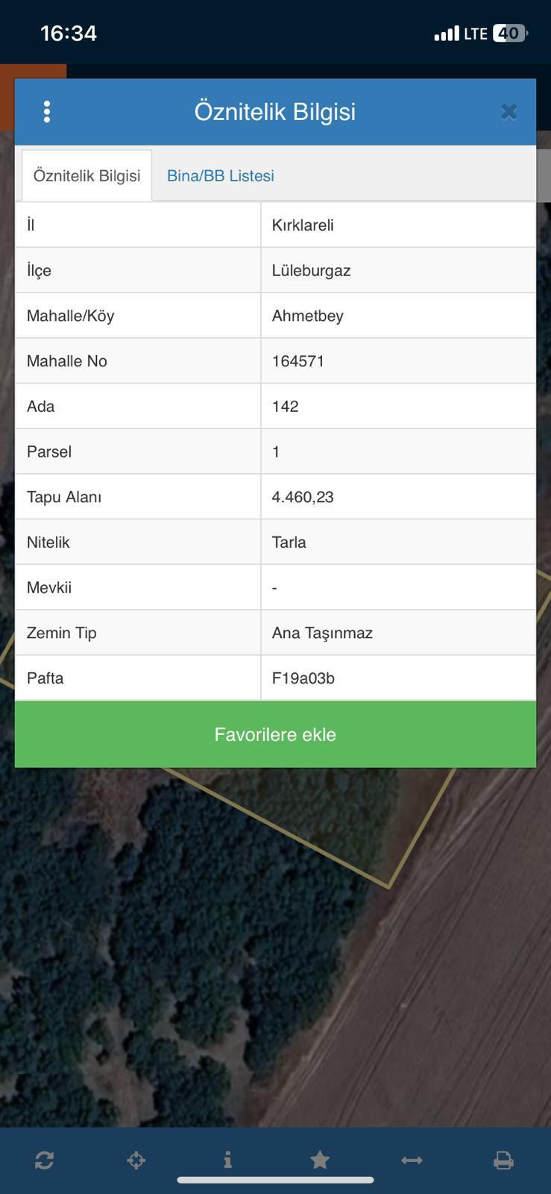Tap the Kırklareli province value
This screenshot has height=1194, width=551.
pos(303,225)
